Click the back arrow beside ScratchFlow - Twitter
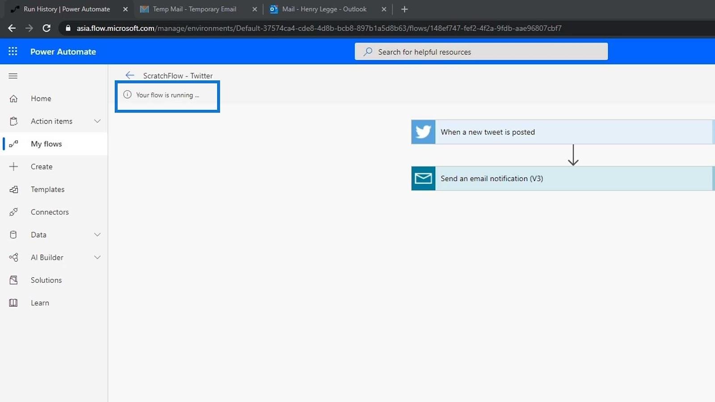 130,75
